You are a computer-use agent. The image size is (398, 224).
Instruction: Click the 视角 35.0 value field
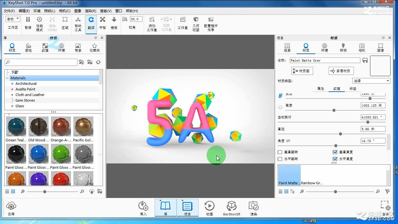coord(136,19)
